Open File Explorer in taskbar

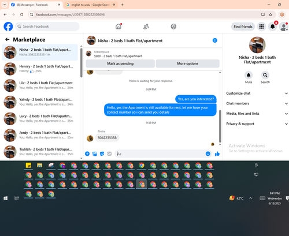(40, 166)
